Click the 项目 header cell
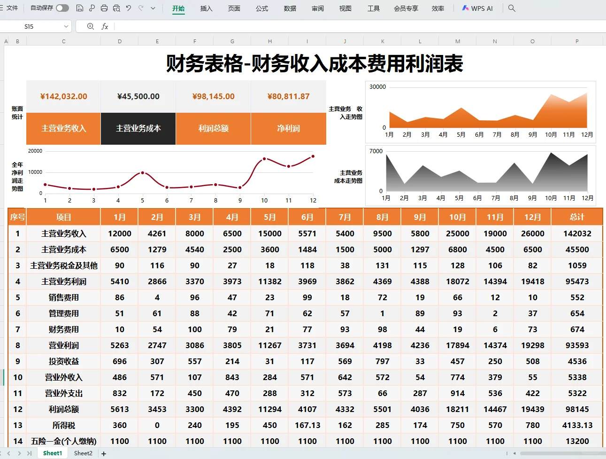Viewport: 606px width, 459px height. pos(63,217)
